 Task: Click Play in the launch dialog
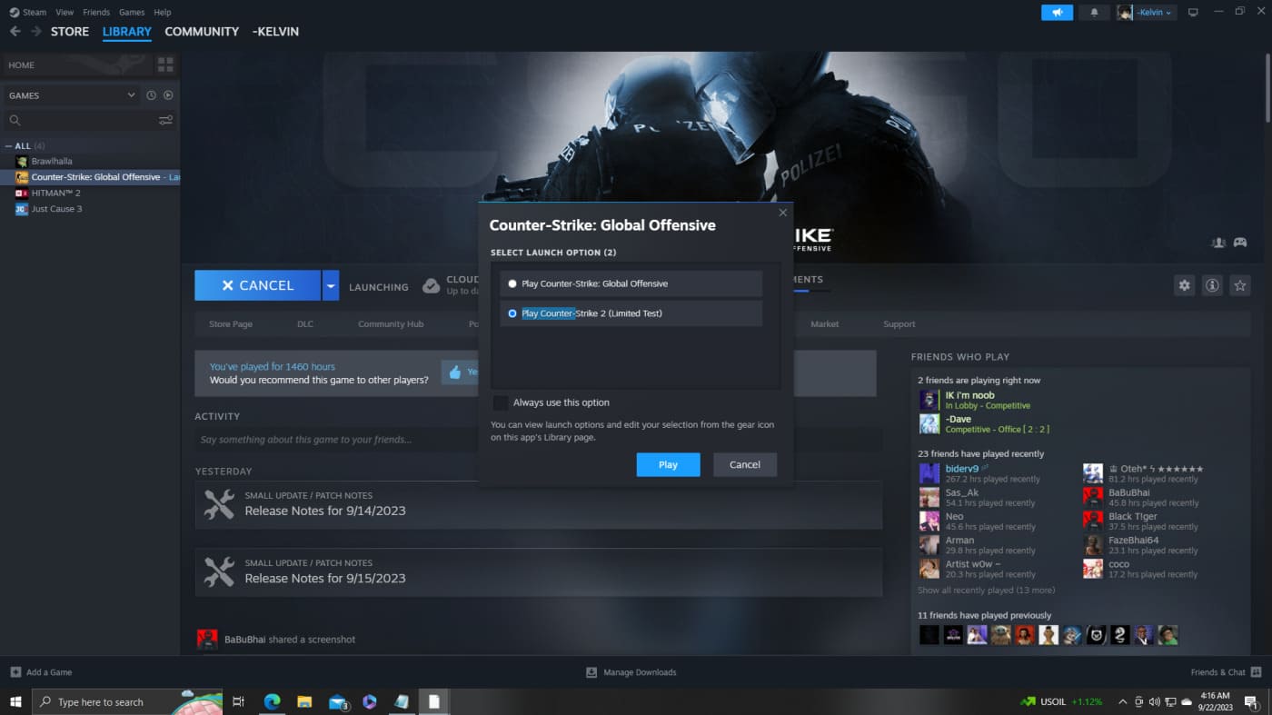point(668,464)
